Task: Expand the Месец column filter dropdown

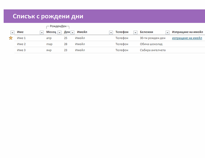Action: click(59, 33)
